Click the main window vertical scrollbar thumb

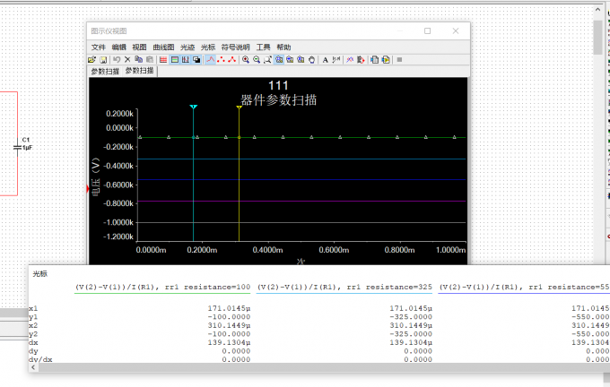[598, 38]
